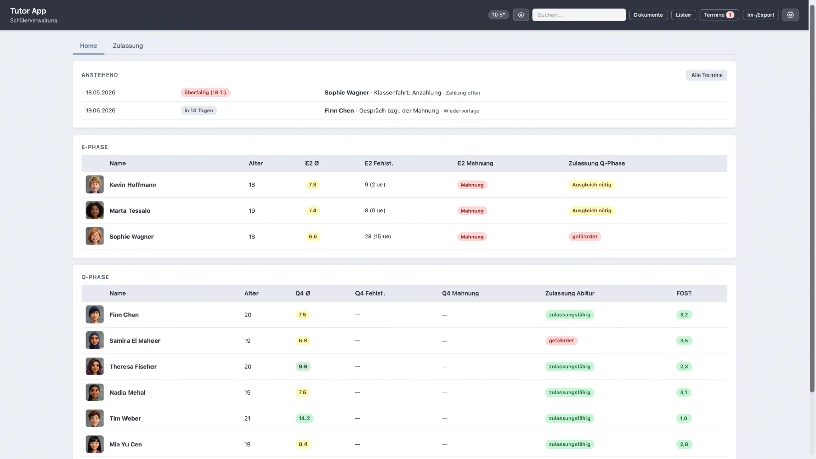816x459 pixels.
Task: Click Marta Tessalo's avatar
Action: point(94,211)
